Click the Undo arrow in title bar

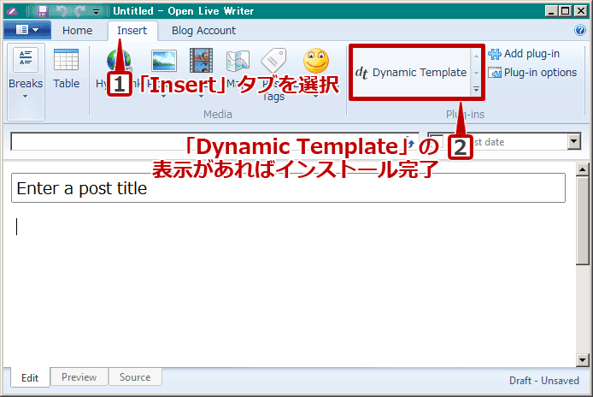tap(62, 11)
